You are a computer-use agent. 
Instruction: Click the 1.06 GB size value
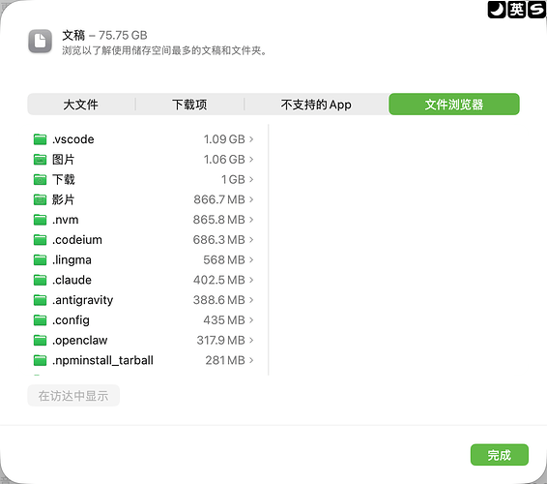tap(224, 160)
